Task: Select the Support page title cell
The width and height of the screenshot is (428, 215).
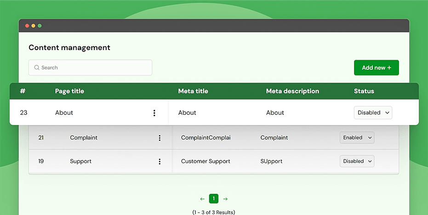Action: click(x=81, y=161)
